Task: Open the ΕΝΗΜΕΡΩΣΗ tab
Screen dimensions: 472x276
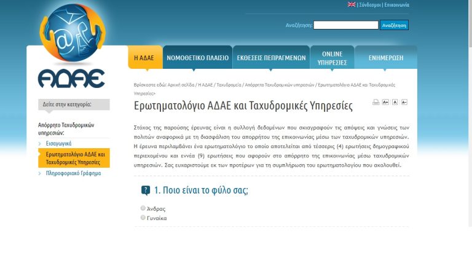Action: click(x=386, y=58)
